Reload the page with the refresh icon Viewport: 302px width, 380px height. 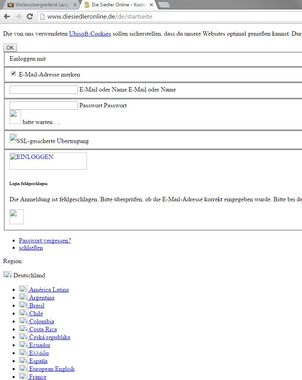tap(30, 17)
